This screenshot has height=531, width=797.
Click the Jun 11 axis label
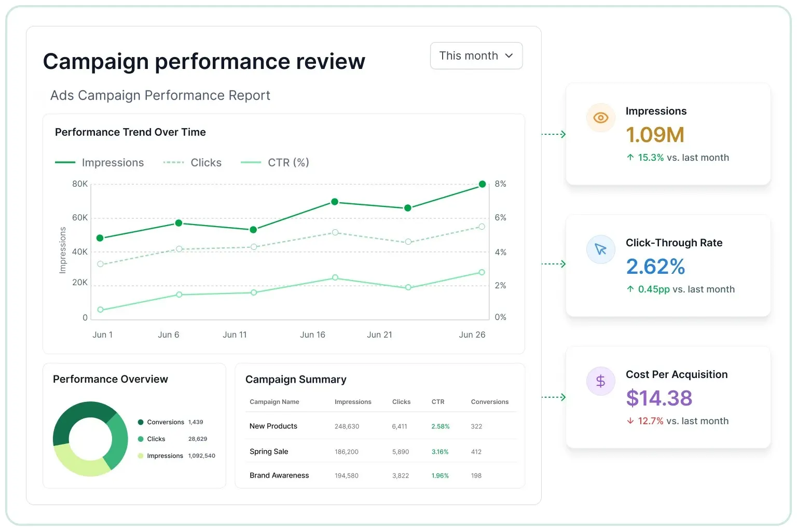[235, 334]
